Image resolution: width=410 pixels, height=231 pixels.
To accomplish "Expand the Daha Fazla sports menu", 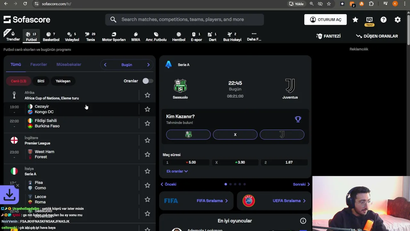I will (x=254, y=36).
